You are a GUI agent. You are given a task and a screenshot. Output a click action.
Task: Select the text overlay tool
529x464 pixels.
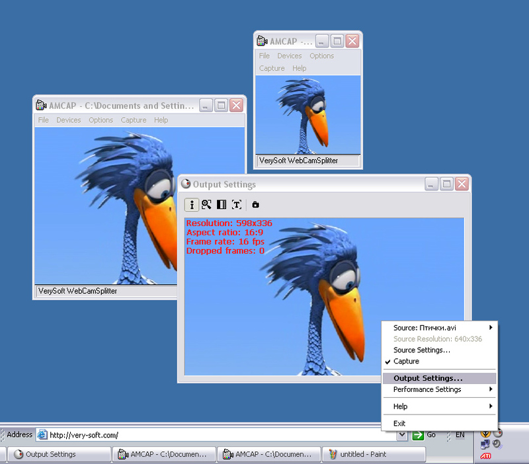point(237,204)
